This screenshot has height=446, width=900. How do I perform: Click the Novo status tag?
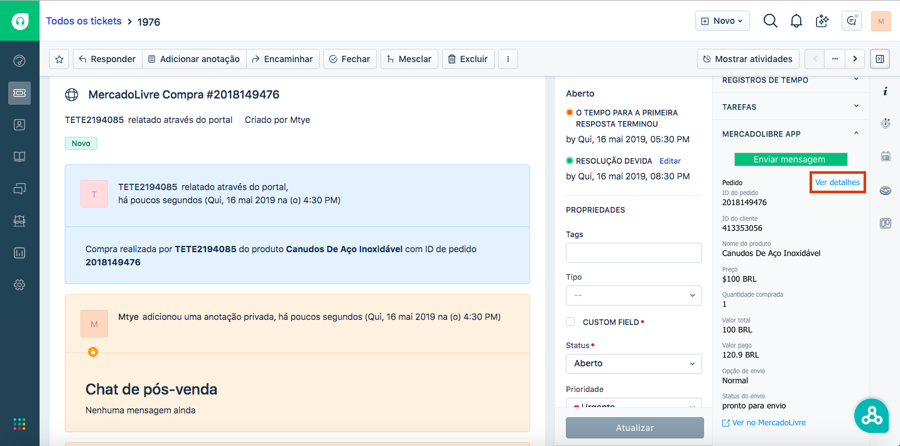[x=81, y=144]
